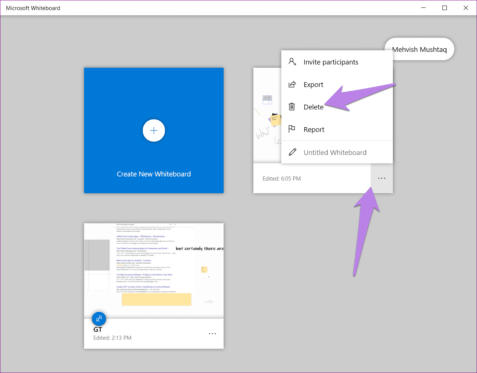Viewport: 477px width, 373px height.
Task: Click the Edited: 2:13 PM text
Action: [x=112, y=338]
